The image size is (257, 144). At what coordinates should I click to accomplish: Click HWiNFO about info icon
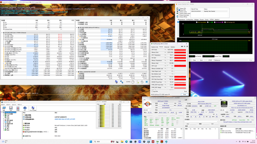click(25, 108)
